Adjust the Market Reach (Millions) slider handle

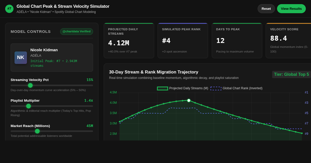click(37, 131)
